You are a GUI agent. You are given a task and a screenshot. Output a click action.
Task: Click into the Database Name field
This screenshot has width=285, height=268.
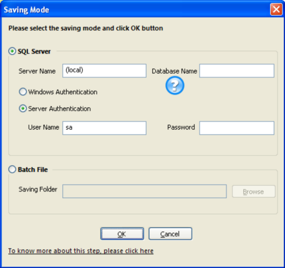point(237,71)
